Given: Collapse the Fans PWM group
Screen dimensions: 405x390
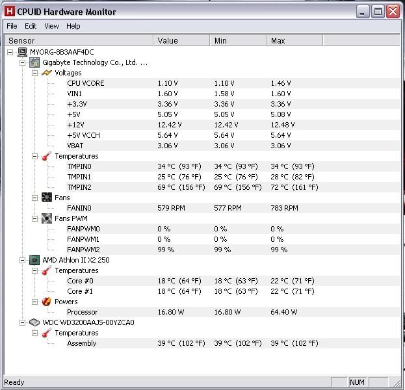Looking at the screenshot, I should click(34, 219).
